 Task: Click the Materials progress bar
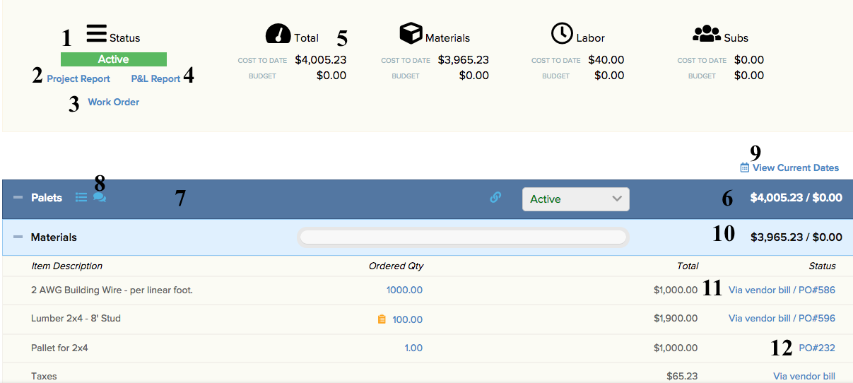463,237
